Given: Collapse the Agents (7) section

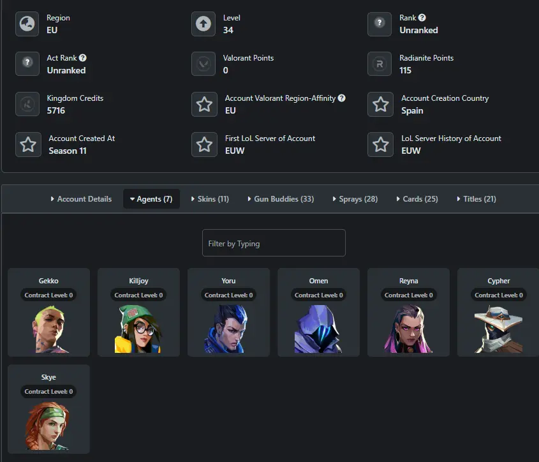Looking at the screenshot, I should [151, 199].
